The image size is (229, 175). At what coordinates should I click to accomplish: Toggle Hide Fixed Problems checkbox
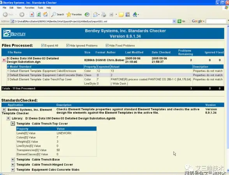(x=107, y=45)
